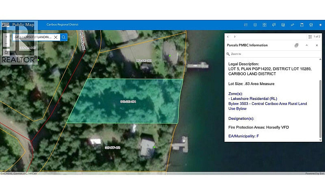
Task: Select the northern parcel 012-223-051
Action: [144, 61]
